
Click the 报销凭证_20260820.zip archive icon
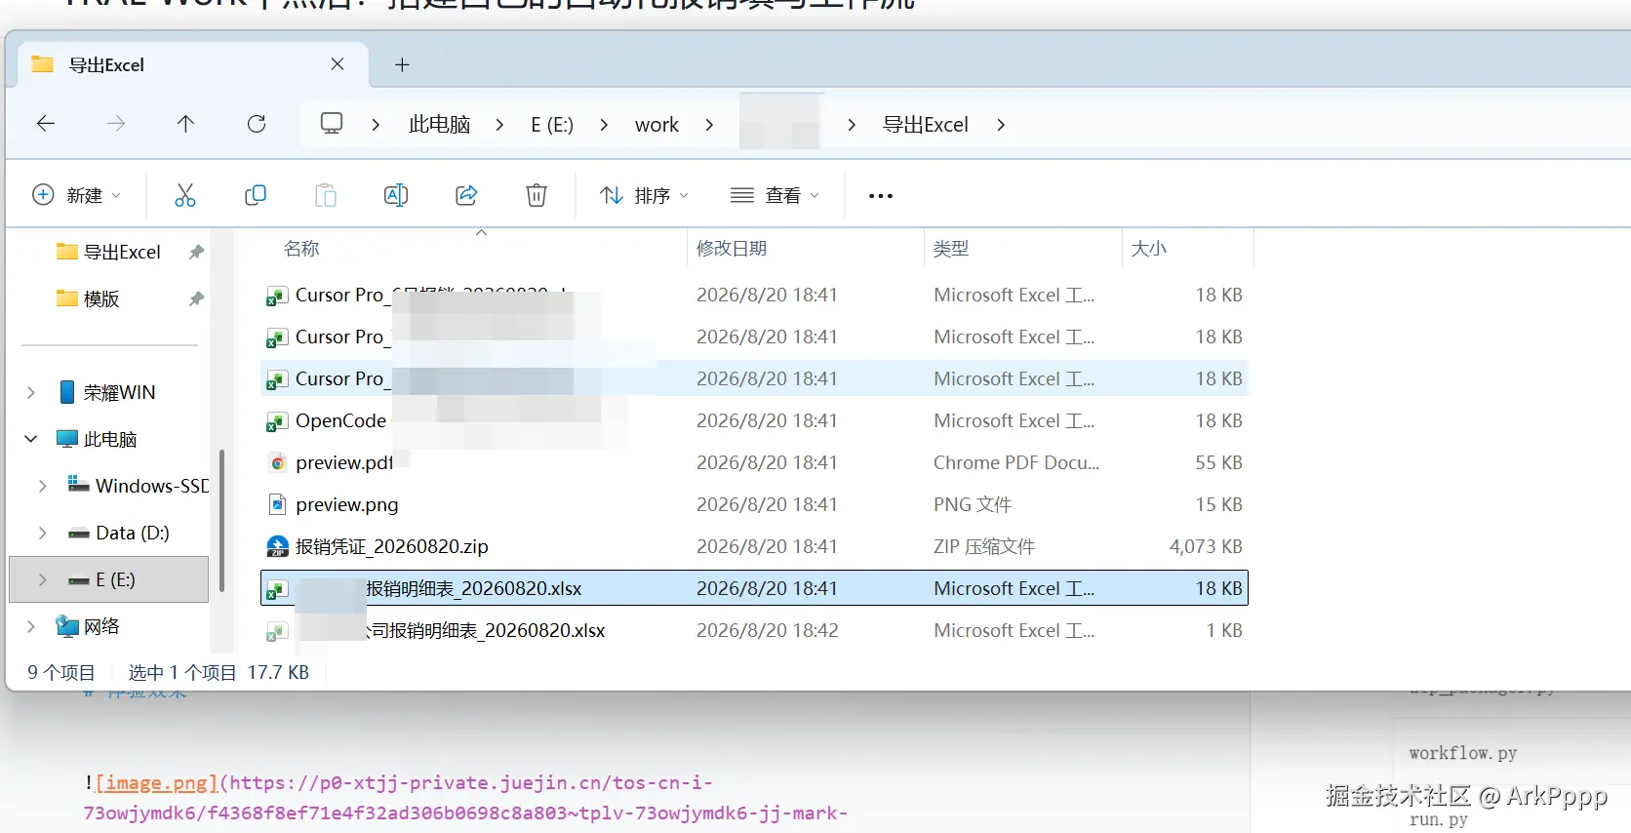[277, 547]
